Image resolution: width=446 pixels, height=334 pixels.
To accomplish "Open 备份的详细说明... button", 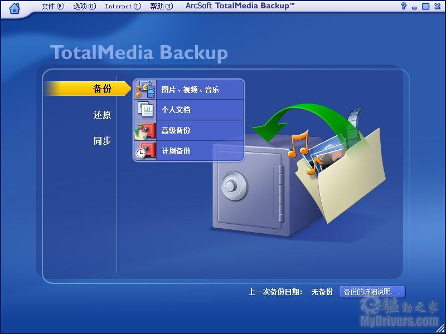I will (x=372, y=292).
